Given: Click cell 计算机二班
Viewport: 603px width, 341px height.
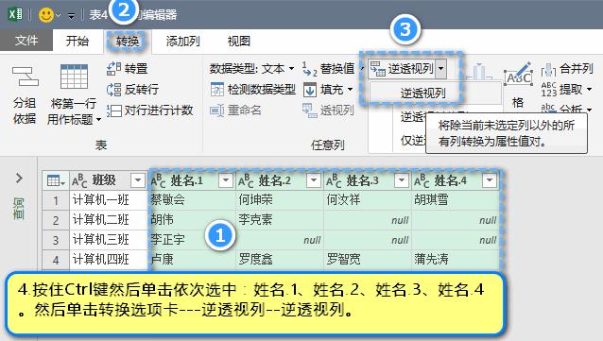Looking at the screenshot, I should pyautogui.click(x=109, y=220).
